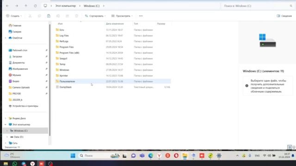Open Видео in the sidebar
This screenshot has height=166, width=296.
coord(16,81)
